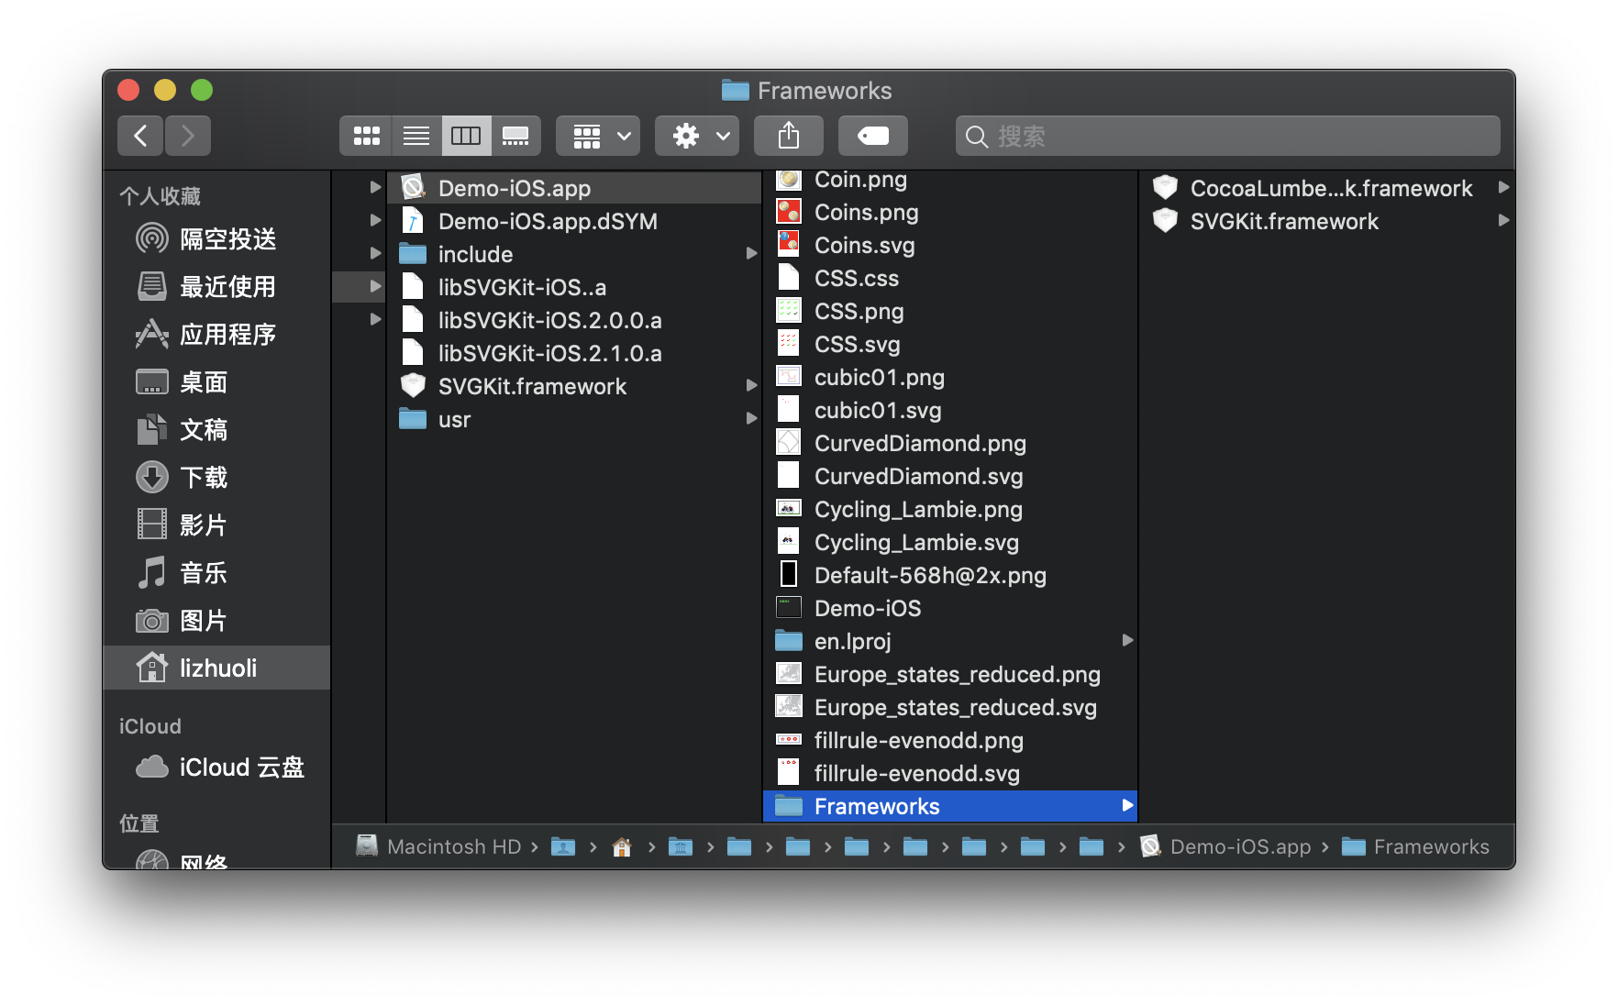The image size is (1618, 1005).
Task: Select fillrule-evenodd.svg file
Action: coord(950,773)
